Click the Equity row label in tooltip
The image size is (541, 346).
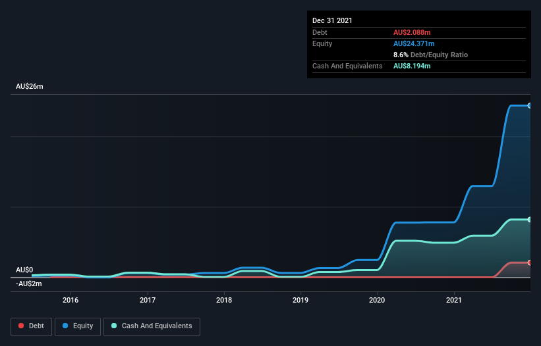point(322,43)
